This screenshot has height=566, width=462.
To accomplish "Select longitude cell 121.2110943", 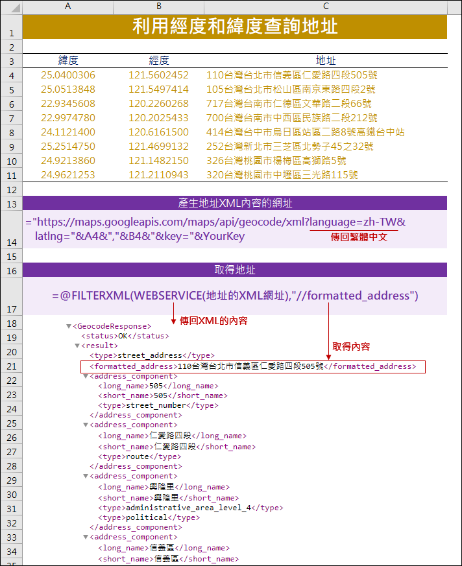I will pos(158,174).
